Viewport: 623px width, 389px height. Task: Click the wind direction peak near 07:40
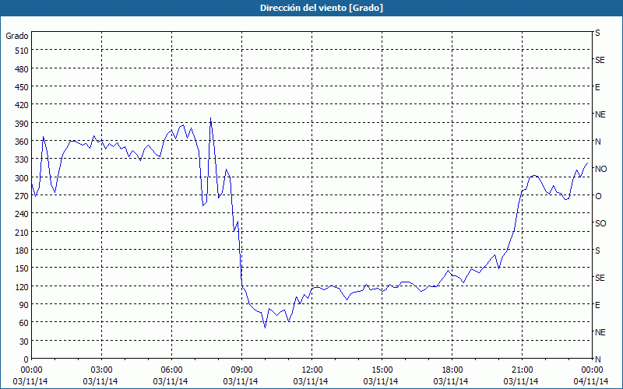click(210, 118)
